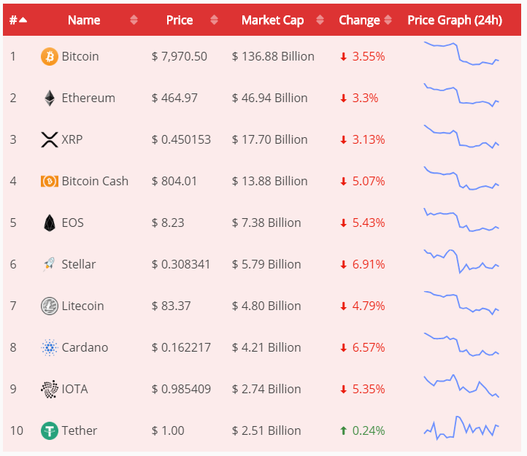Click the Bitcoin 24h price graph
The width and height of the screenshot is (527, 456).
click(x=461, y=55)
